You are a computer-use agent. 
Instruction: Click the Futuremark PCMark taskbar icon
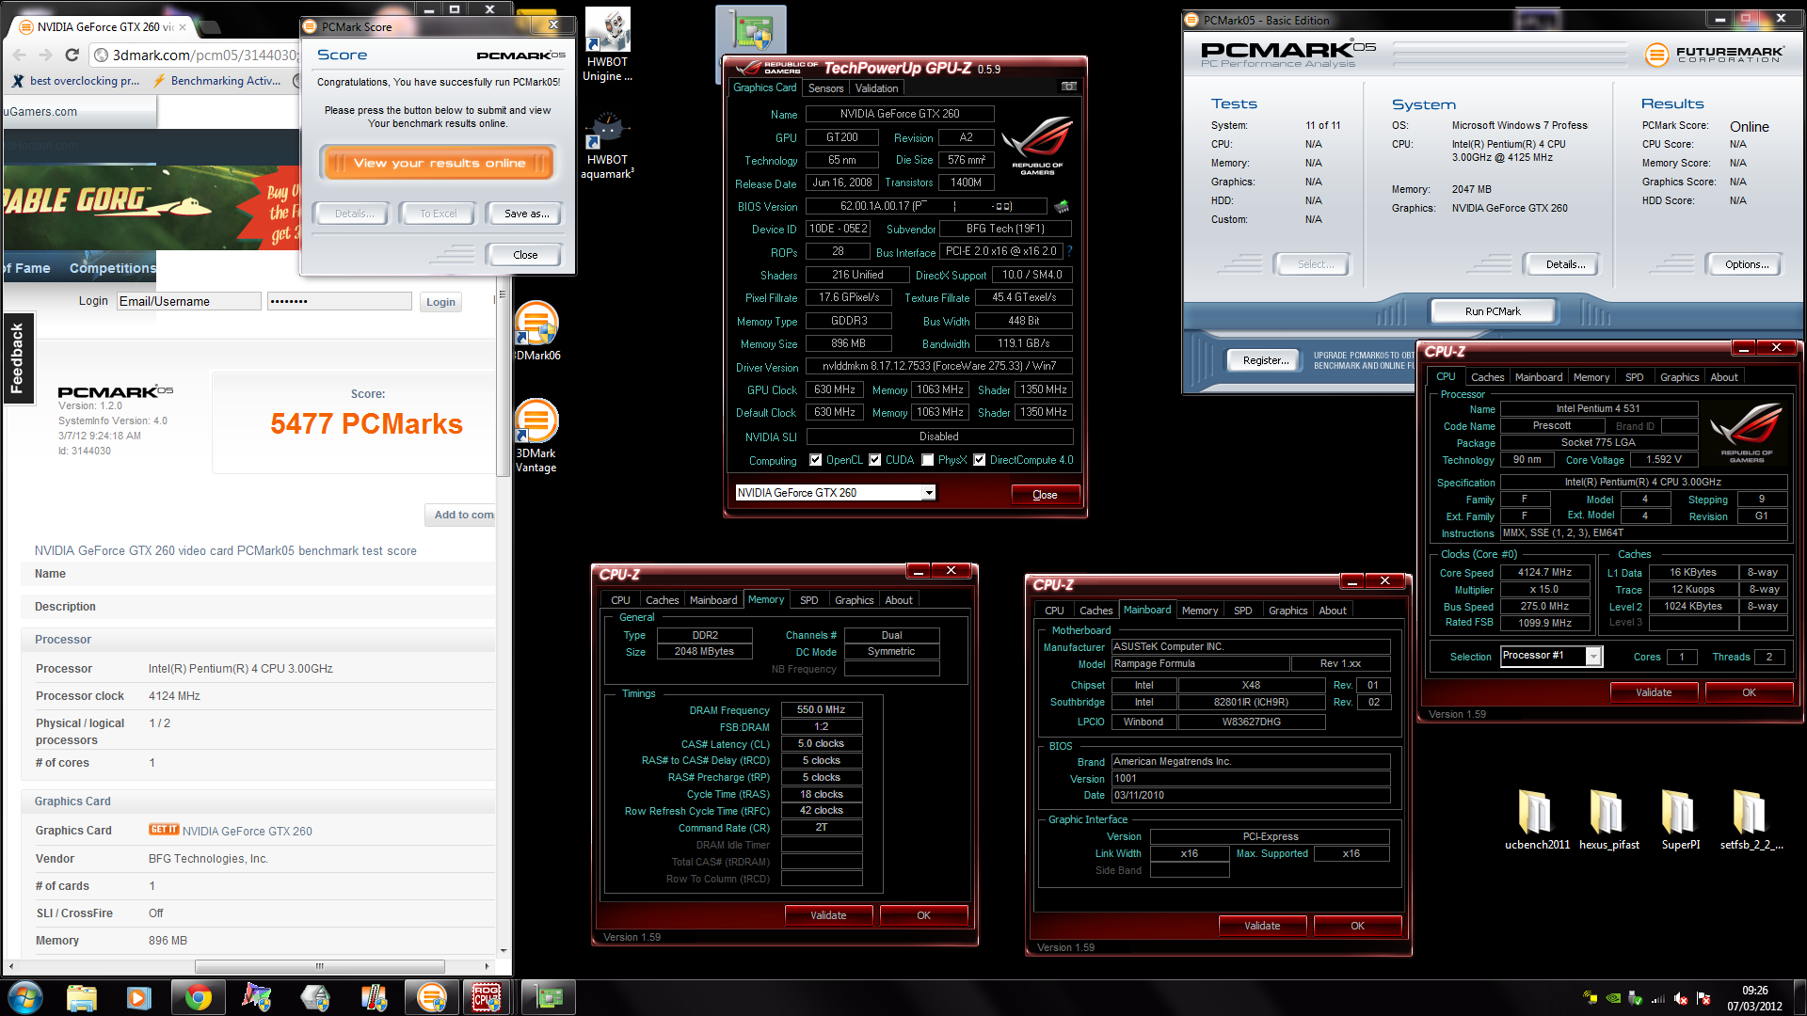click(431, 997)
